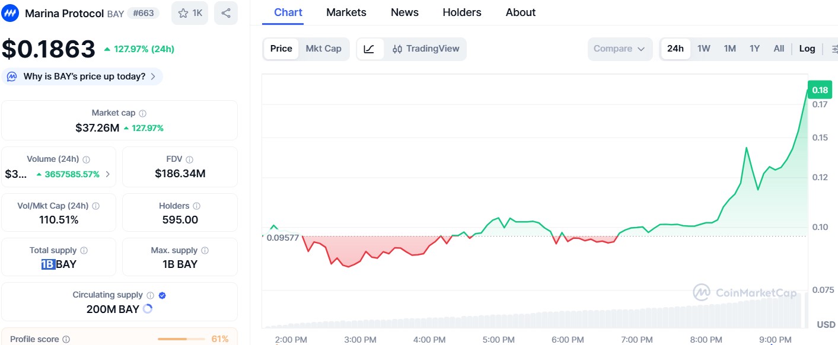Open the share icon next to the star

pos(226,12)
